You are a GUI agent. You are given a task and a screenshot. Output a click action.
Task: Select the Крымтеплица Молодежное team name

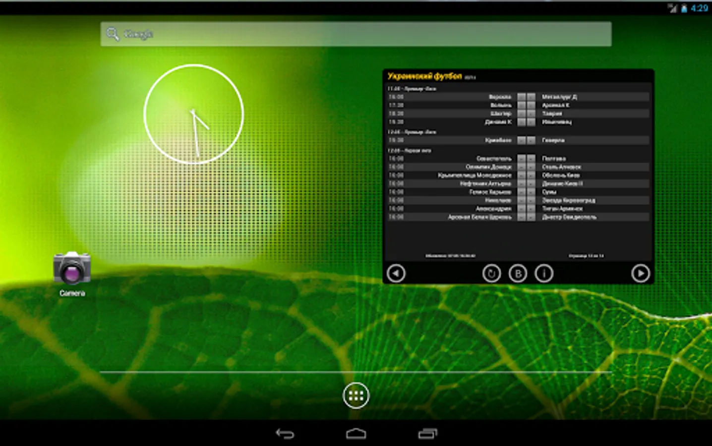tap(475, 175)
